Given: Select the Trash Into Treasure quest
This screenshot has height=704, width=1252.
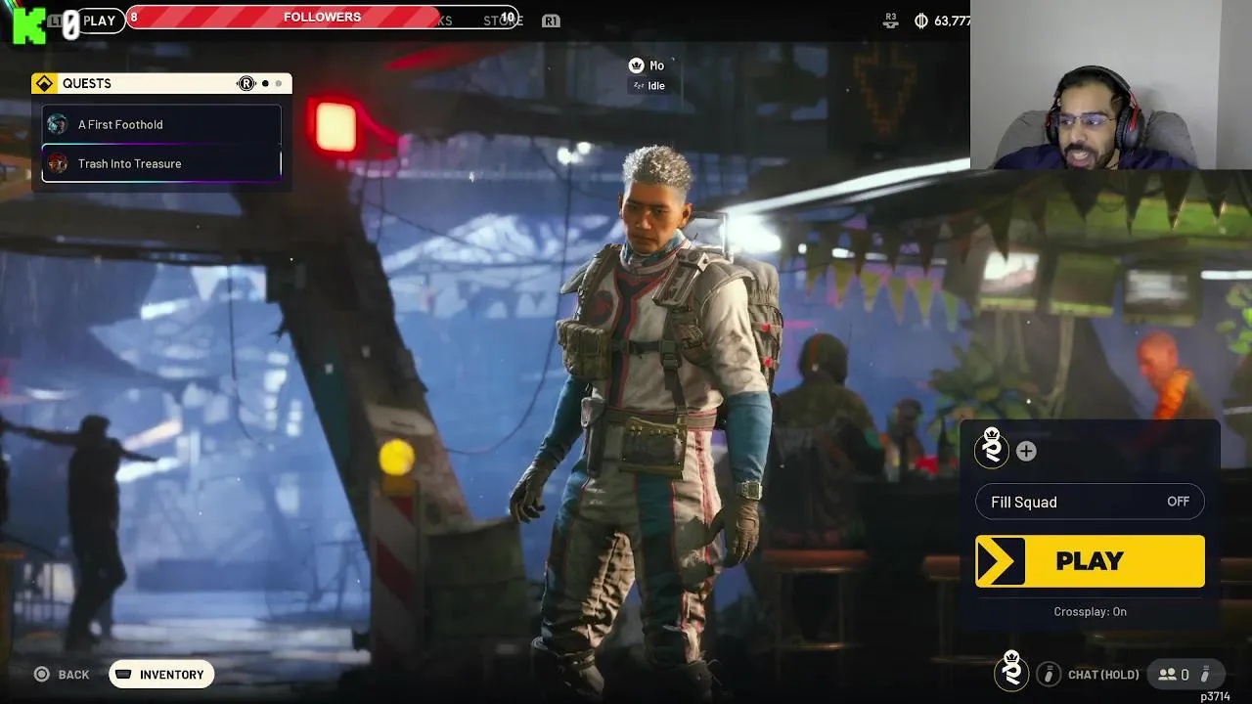Looking at the screenshot, I should coord(161,163).
